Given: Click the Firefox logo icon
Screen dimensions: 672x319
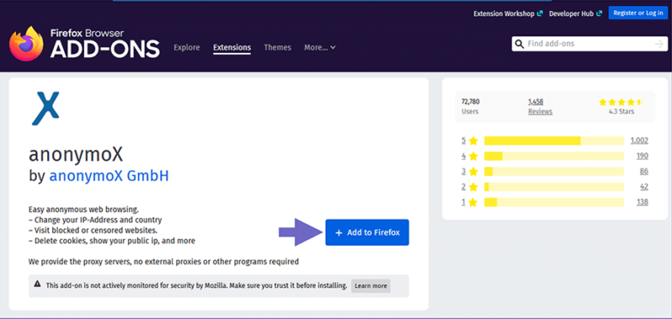Looking at the screenshot, I should tap(26, 44).
